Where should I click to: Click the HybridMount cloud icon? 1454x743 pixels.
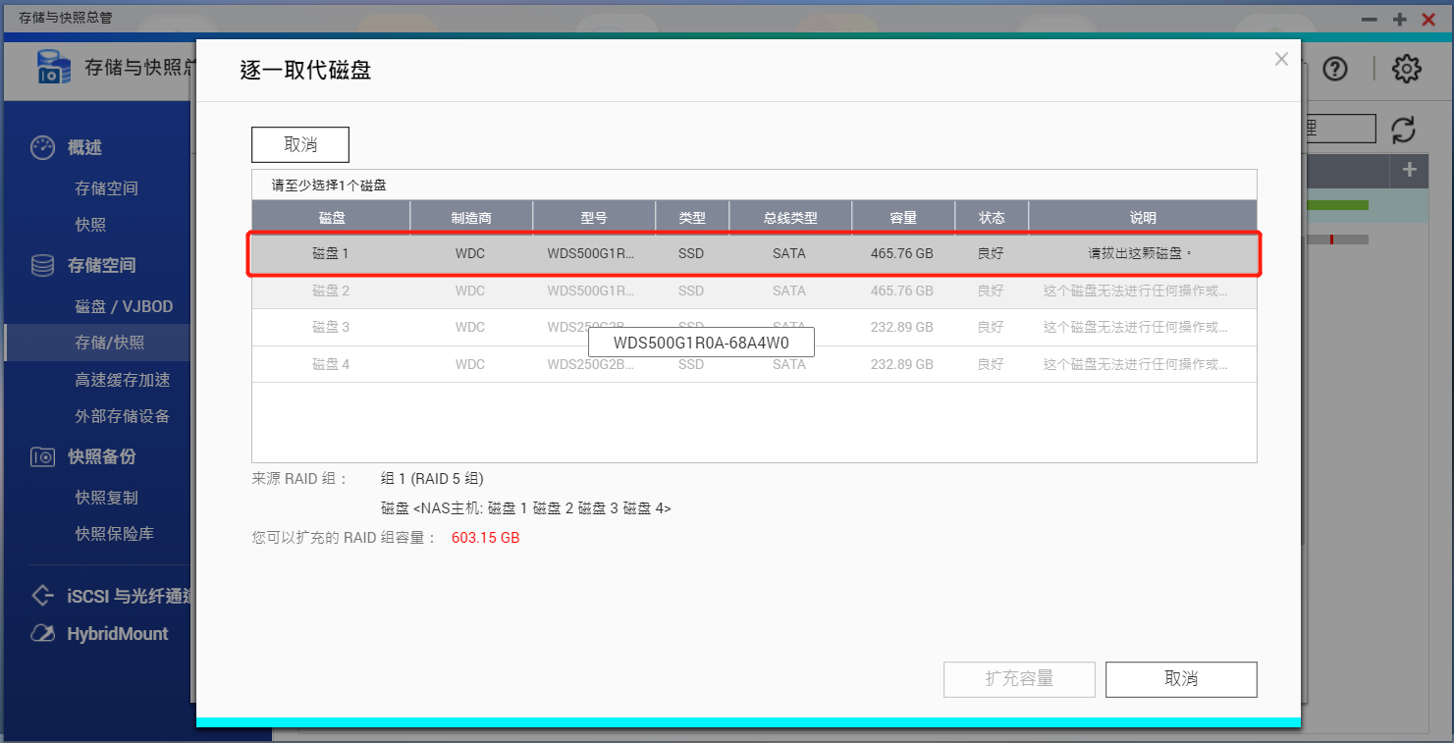(42, 633)
